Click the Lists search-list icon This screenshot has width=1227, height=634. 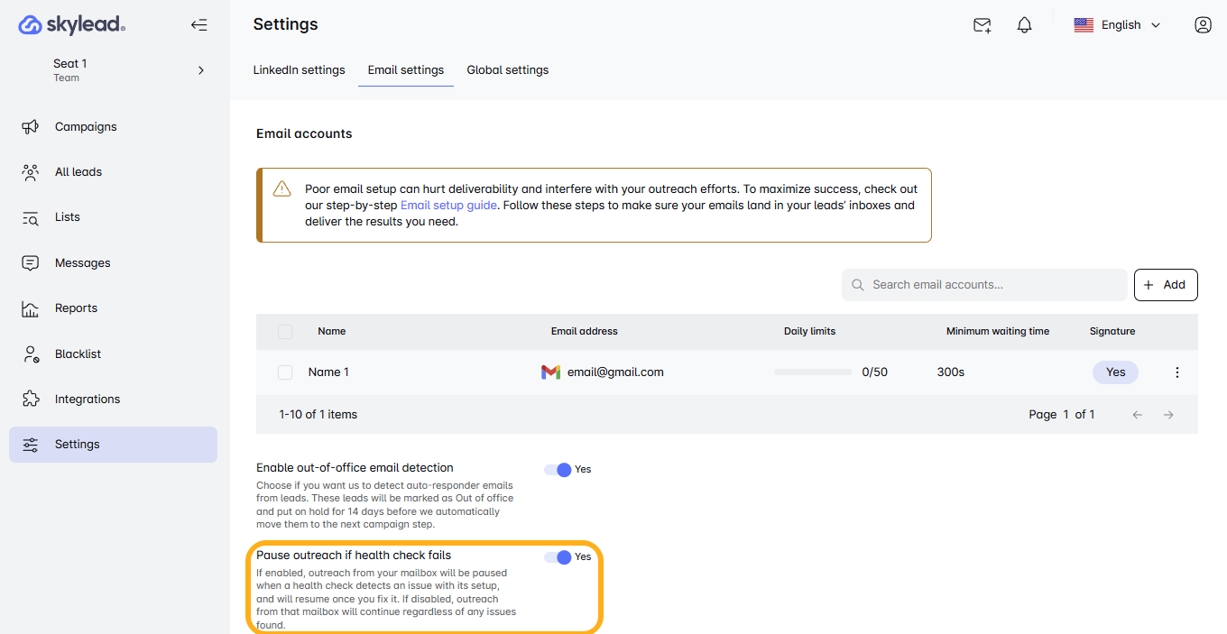pyautogui.click(x=31, y=217)
